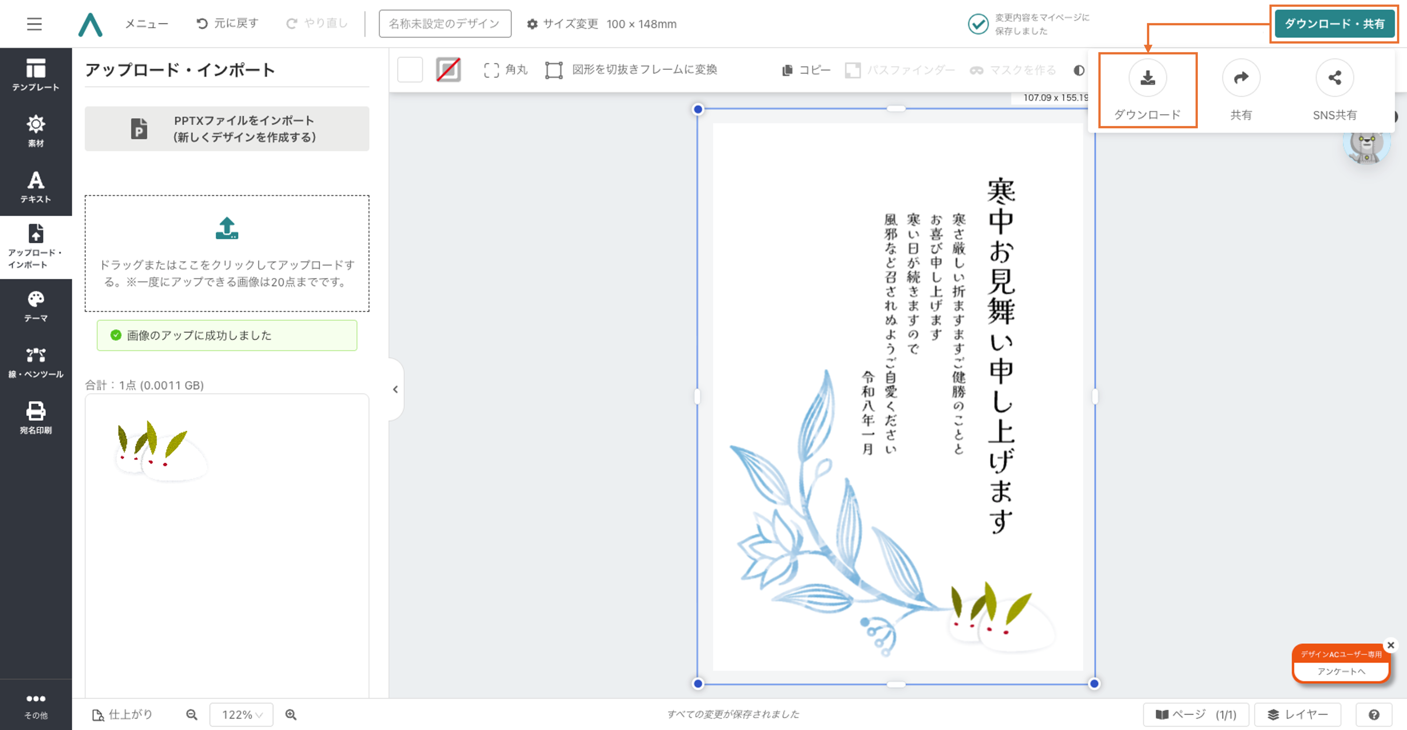The height and width of the screenshot is (730, 1407).
Task: Open the メニュー menu
Action: [146, 24]
